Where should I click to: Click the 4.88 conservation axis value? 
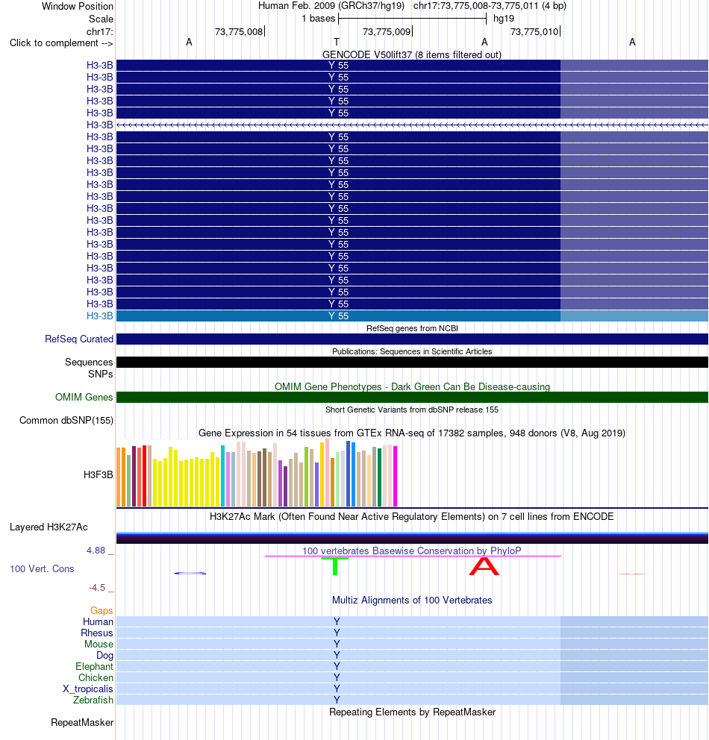coord(96,551)
